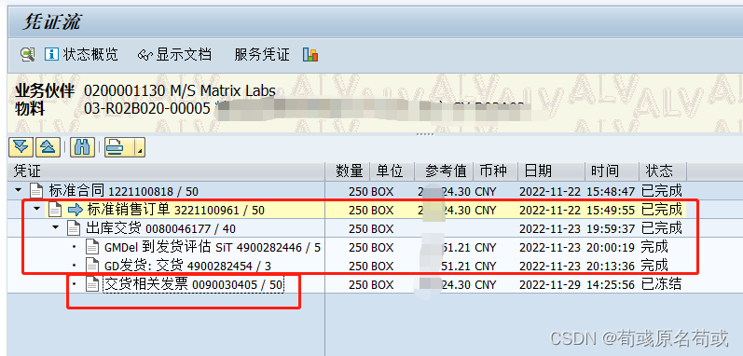The image size is (743, 356).
Task: Click the magnifier details icon in top toolbar
Action: coord(27,54)
